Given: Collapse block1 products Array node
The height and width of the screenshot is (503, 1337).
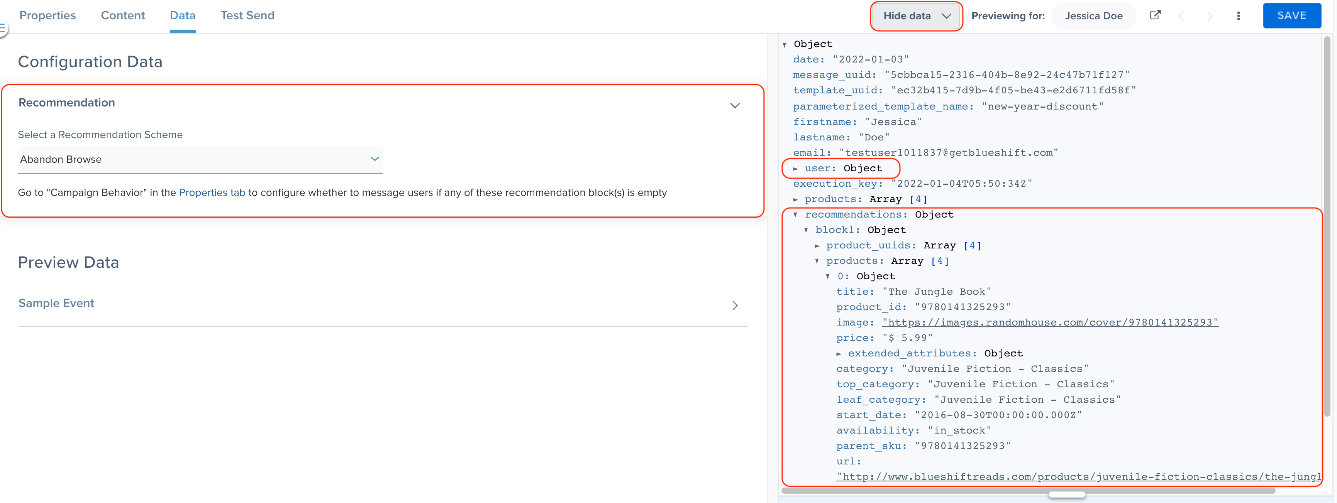Looking at the screenshot, I should coord(817,262).
